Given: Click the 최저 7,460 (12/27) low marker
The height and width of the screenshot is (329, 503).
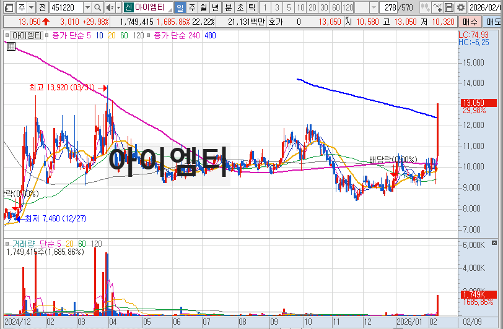Looking at the screenshot, I should [x=56, y=218].
